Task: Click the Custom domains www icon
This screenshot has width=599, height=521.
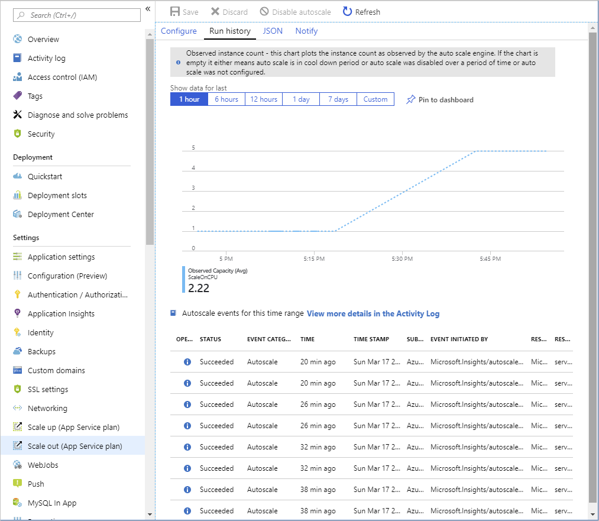Action: 17,370
